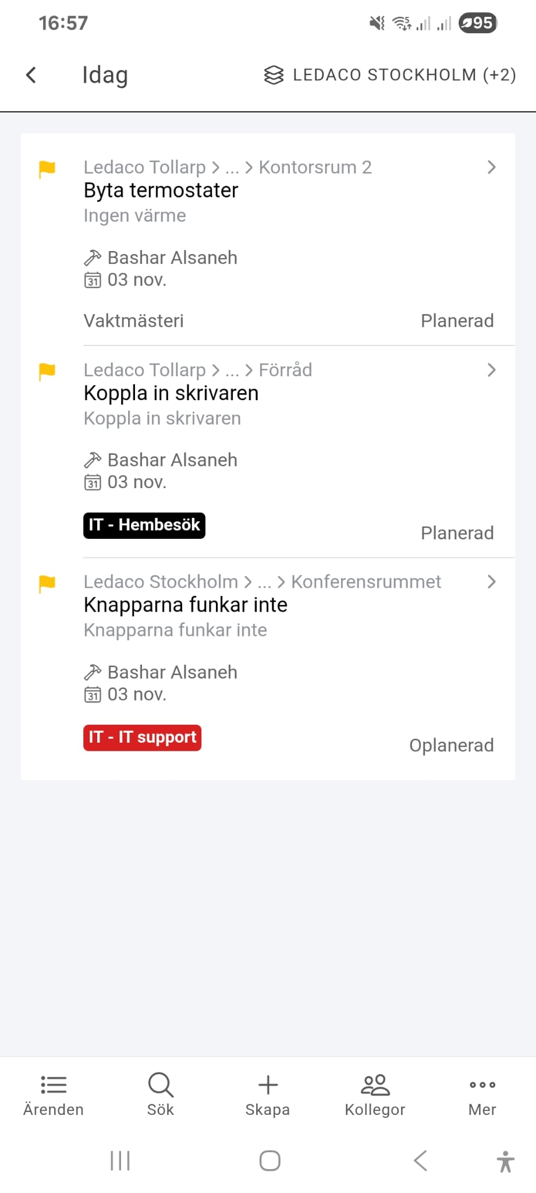Expand Byta termostater with right chevron
Screen dimensions: 536x1193
click(492, 168)
